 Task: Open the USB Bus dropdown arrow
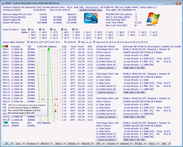coord(78,144)
